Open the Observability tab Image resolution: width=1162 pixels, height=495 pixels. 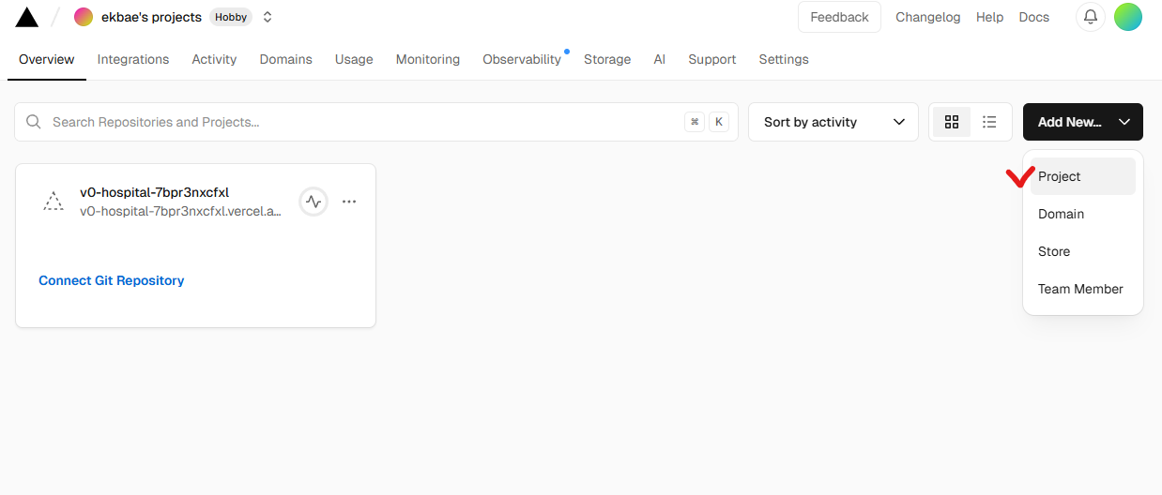pos(522,59)
